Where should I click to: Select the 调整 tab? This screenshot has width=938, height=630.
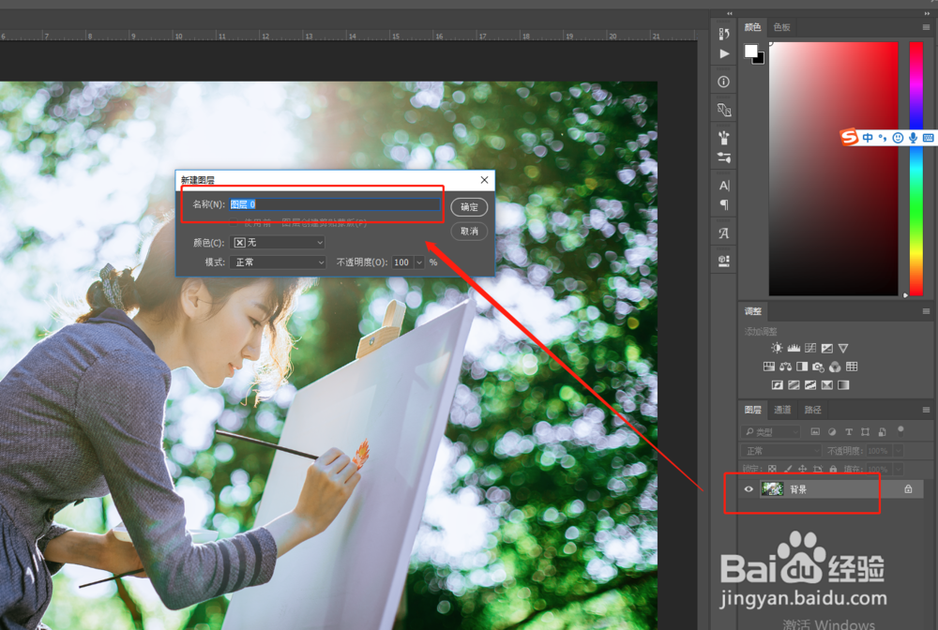point(753,311)
